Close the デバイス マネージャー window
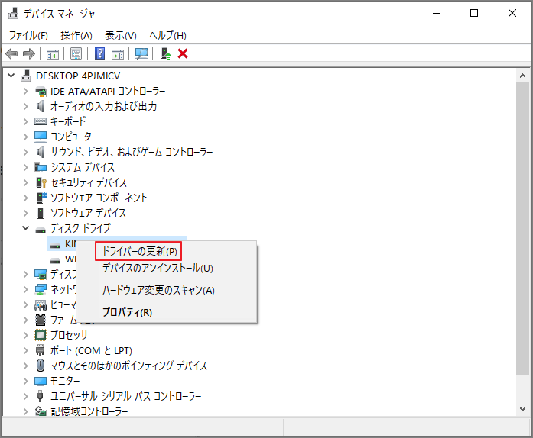The width and height of the screenshot is (533, 438). point(512,13)
